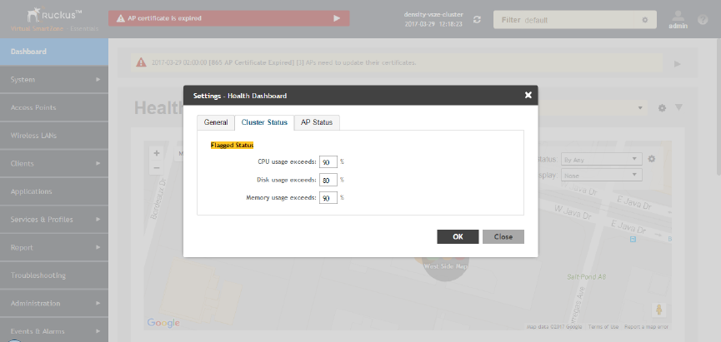The height and width of the screenshot is (342, 721).
Task: Open help via the question mark icon
Action: (x=703, y=20)
